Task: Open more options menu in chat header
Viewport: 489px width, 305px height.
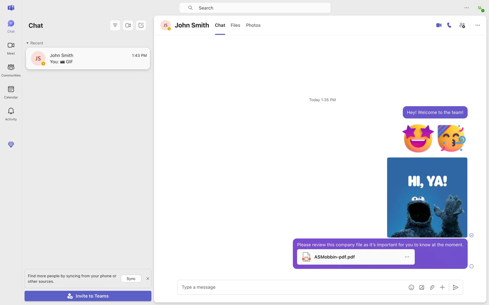Action: tap(478, 25)
